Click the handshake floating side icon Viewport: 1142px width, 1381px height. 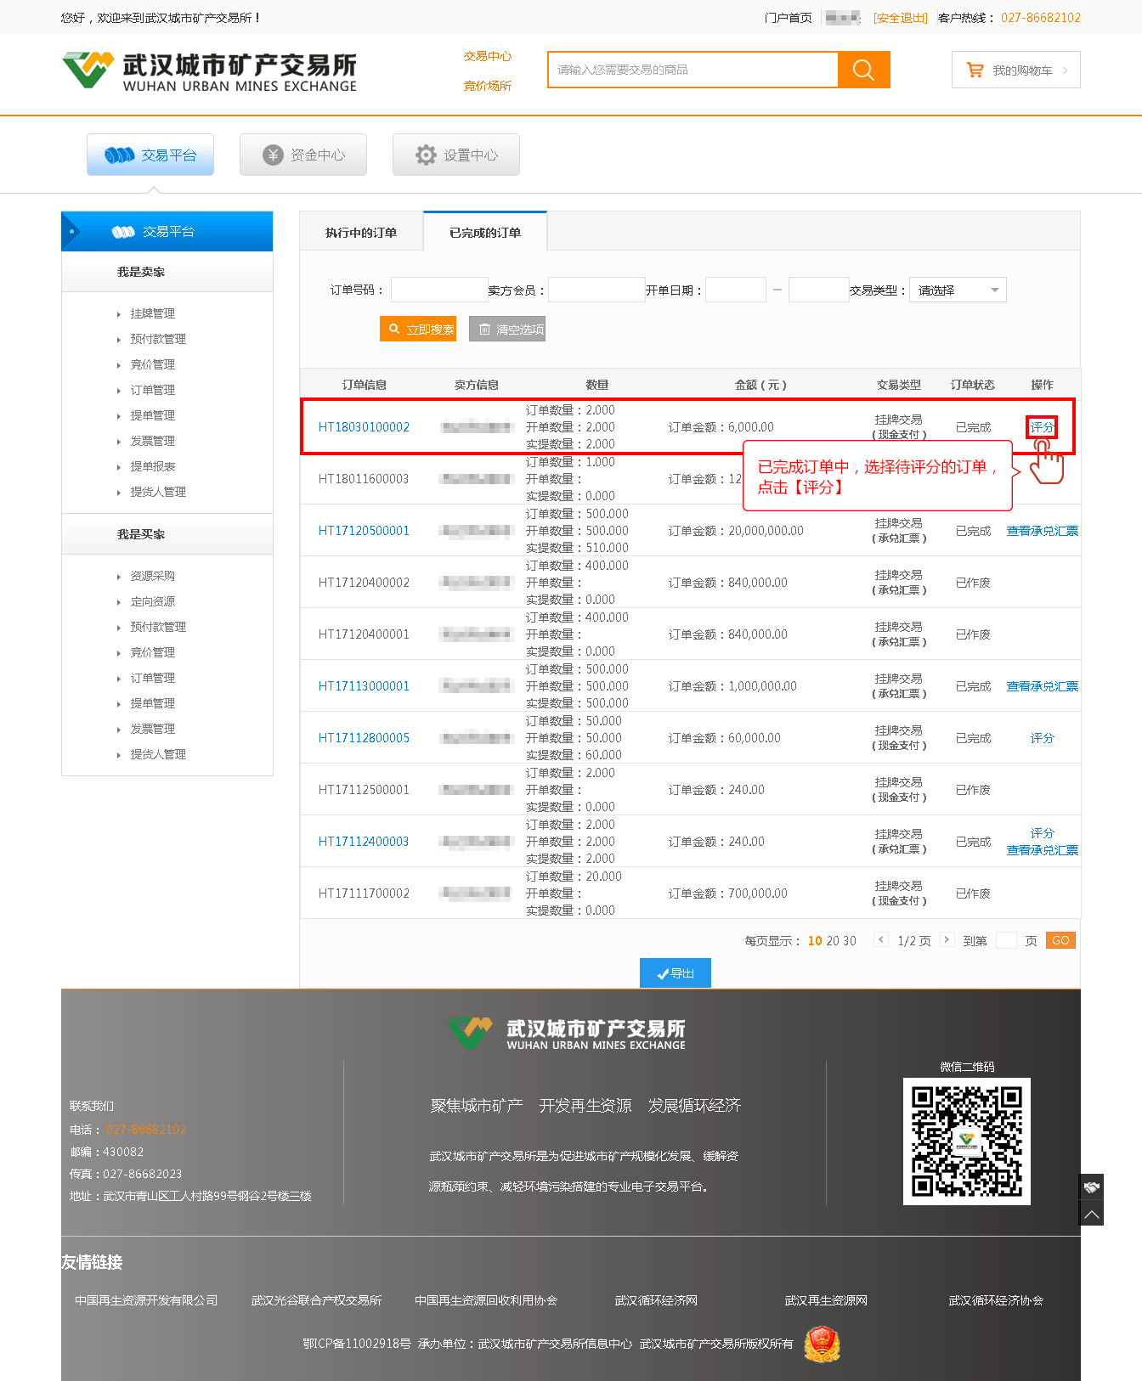point(1092,1187)
